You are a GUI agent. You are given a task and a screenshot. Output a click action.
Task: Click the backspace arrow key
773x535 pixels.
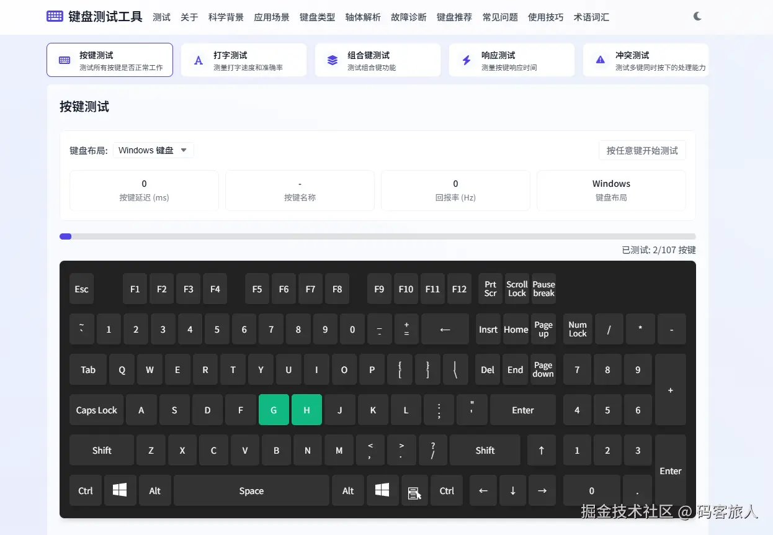click(445, 329)
